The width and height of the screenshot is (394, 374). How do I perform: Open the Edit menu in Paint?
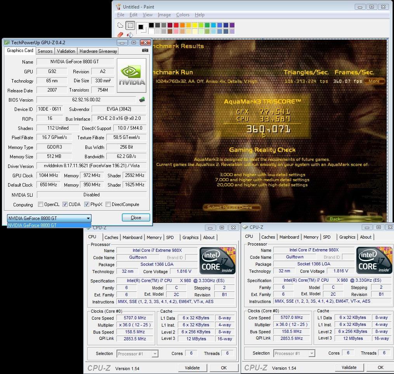coord(134,15)
